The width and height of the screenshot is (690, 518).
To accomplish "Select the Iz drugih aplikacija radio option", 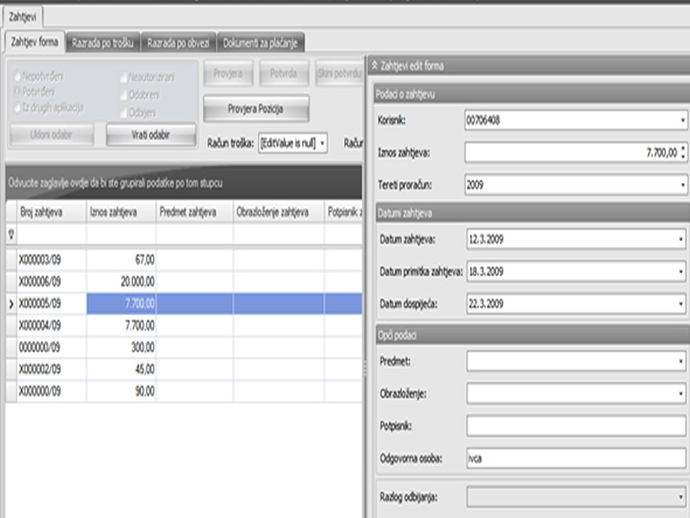I will pos(17,107).
